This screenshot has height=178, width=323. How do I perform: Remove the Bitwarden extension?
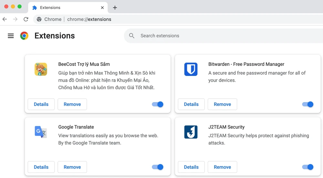[222, 104]
